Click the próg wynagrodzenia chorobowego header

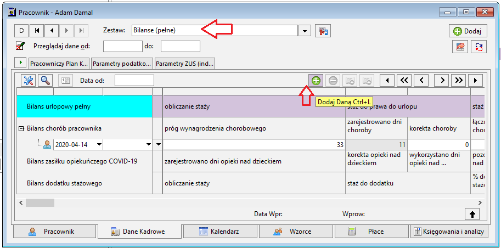tap(254, 128)
